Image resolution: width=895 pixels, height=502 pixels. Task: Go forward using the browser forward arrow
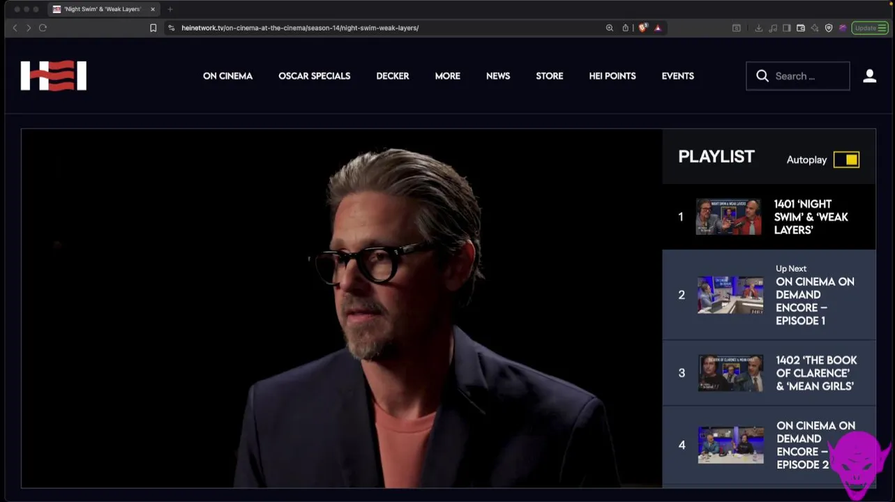click(29, 28)
